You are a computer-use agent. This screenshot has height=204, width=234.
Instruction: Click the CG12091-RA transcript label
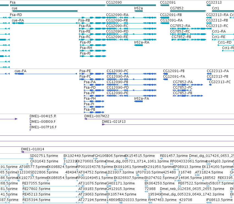pos(171,20)
